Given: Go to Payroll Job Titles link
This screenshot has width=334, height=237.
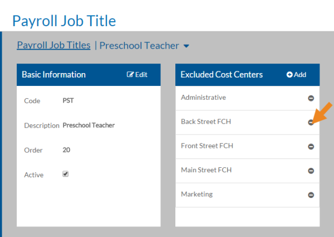Looking at the screenshot, I should coord(53,45).
